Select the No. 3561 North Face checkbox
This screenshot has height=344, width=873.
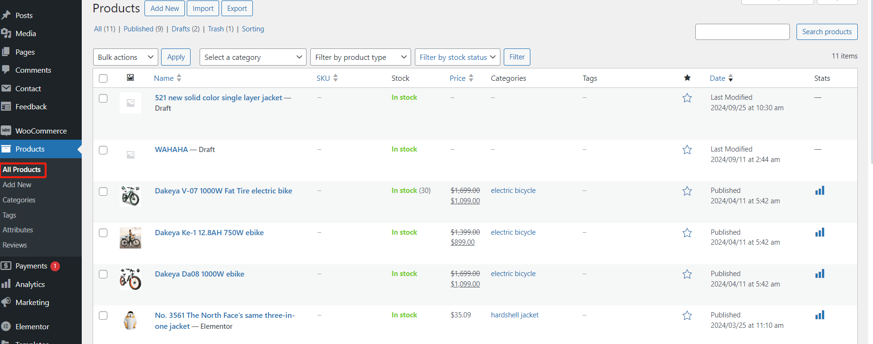coord(103,315)
